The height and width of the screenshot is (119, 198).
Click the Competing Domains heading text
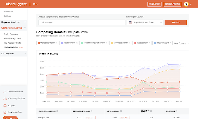tap(62, 32)
